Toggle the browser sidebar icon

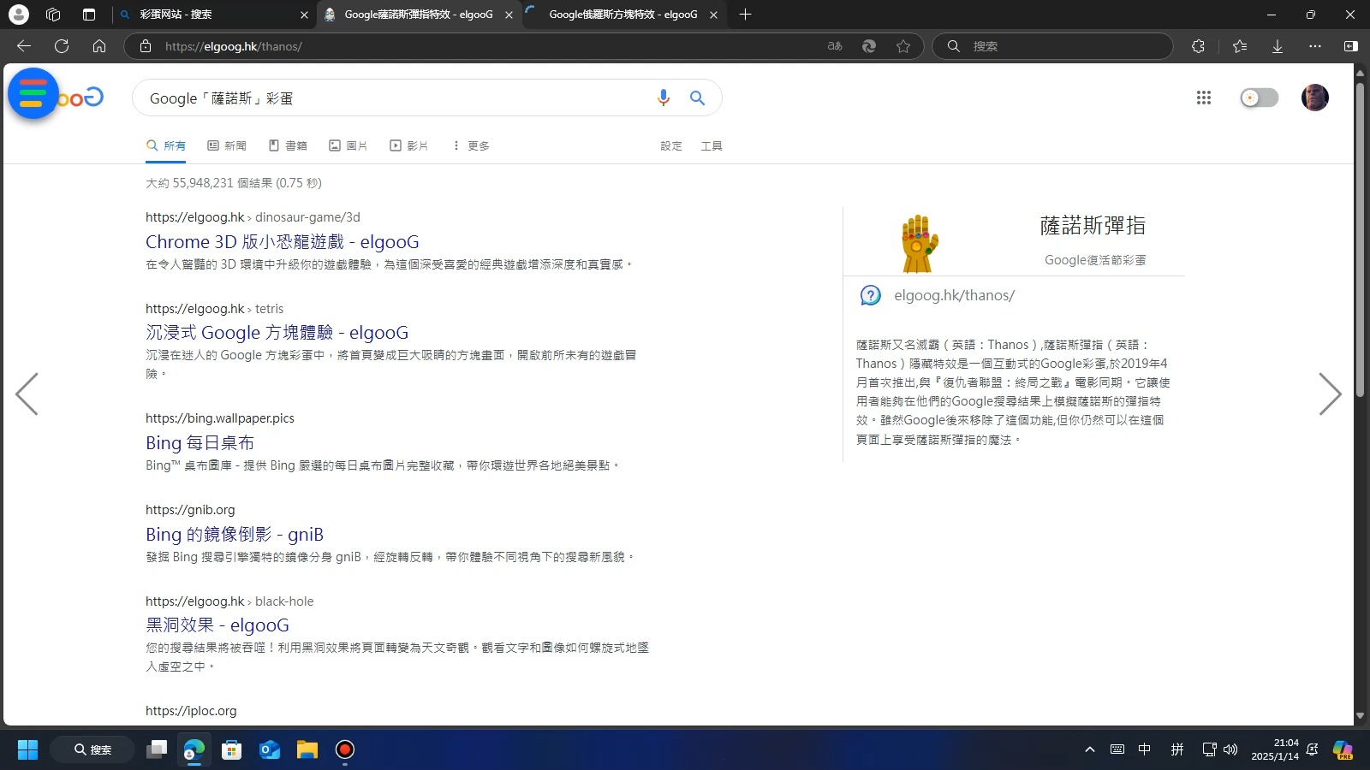click(x=1351, y=46)
